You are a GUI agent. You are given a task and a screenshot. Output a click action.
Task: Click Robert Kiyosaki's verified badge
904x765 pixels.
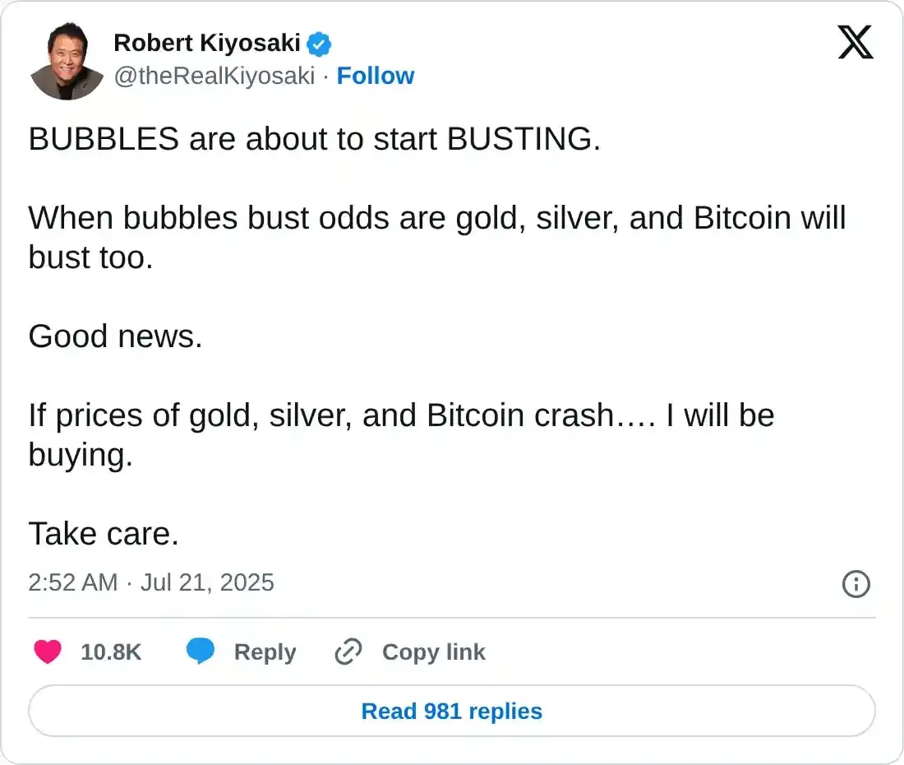[x=321, y=44]
